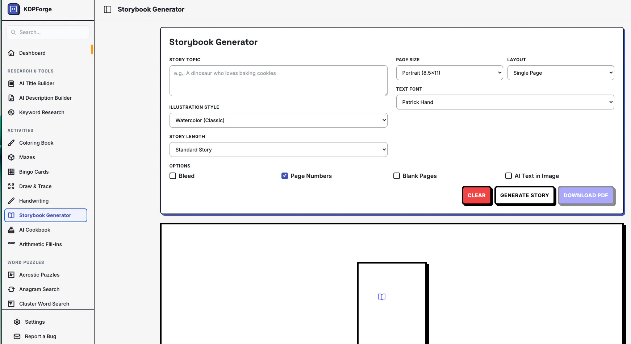The image size is (631, 344).
Task: Open Dashboard in the sidebar
Action: [x=46, y=53]
